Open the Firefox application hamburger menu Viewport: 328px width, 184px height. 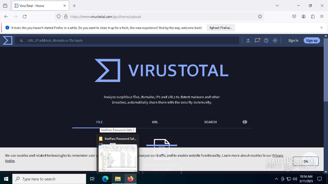click(322, 16)
